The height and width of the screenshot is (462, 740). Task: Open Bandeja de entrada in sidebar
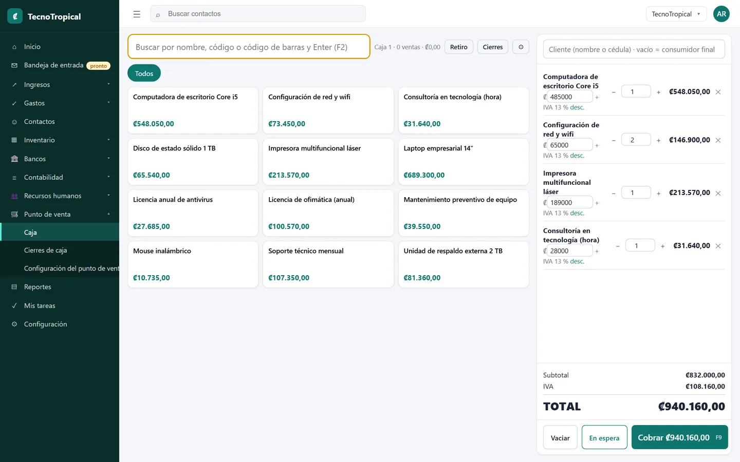pos(60,65)
